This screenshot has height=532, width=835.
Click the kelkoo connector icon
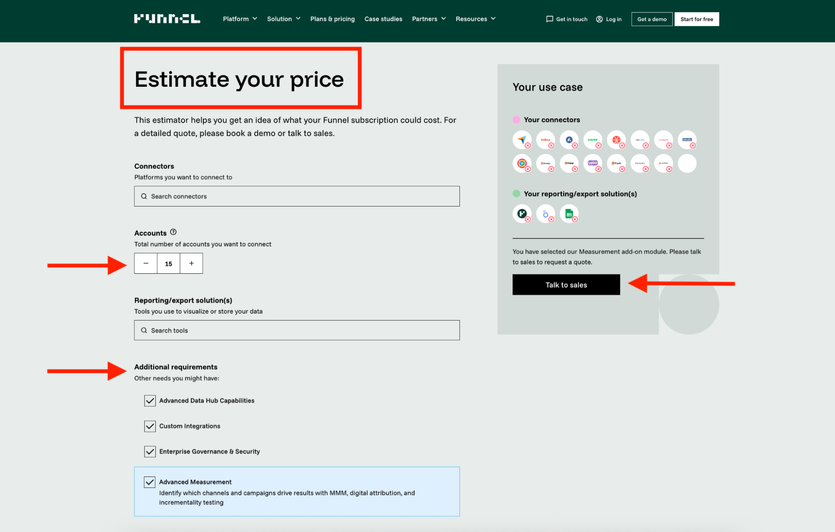click(546, 140)
